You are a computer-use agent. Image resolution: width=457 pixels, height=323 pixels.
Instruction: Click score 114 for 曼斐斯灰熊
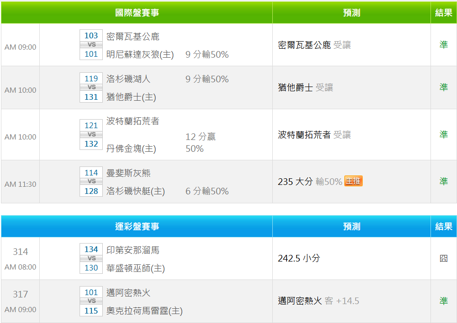coord(91,173)
